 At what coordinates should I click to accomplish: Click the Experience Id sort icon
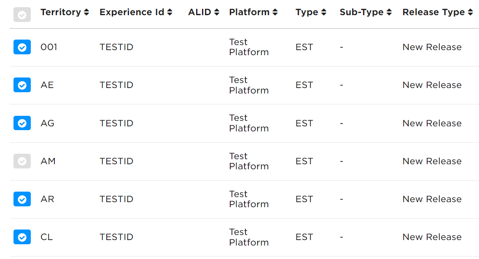coord(170,12)
